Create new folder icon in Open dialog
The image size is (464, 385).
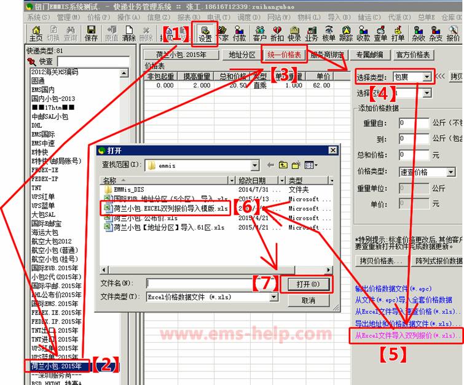tap(296, 165)
